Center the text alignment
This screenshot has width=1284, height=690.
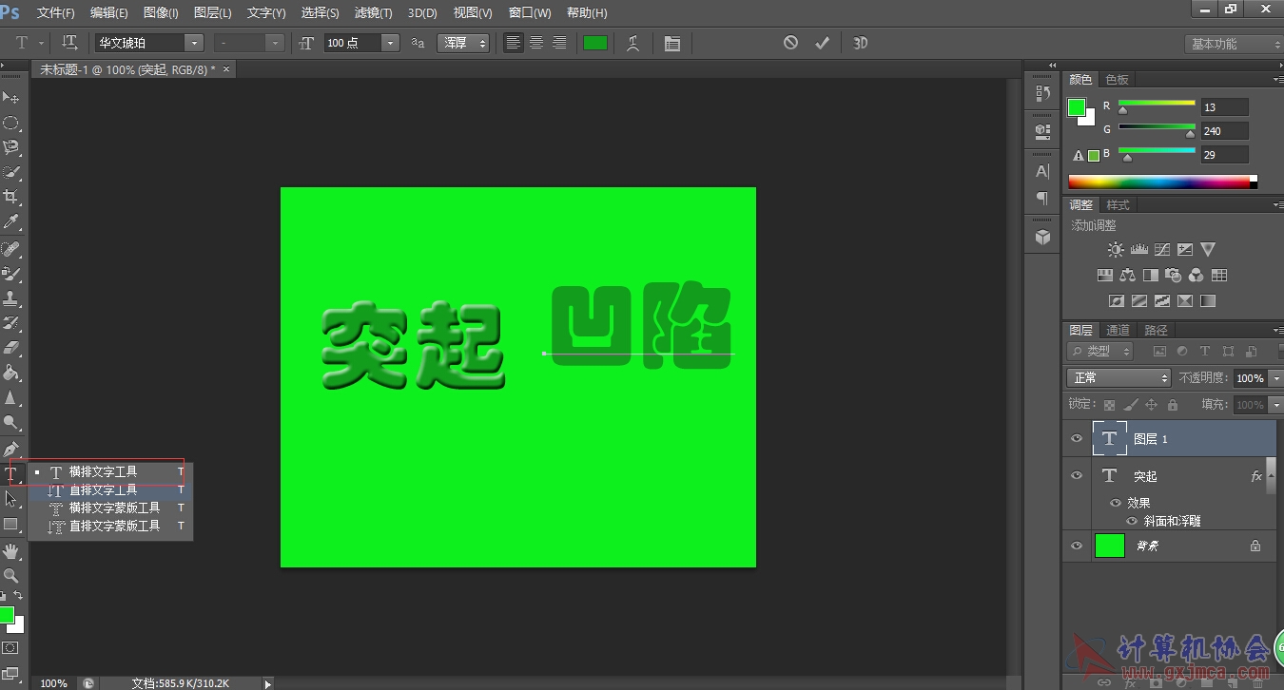536,43
